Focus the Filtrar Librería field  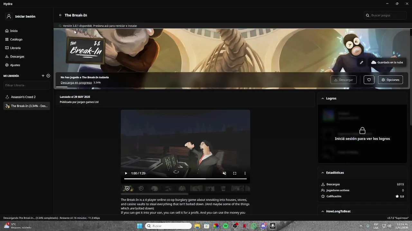coord(27,85)
